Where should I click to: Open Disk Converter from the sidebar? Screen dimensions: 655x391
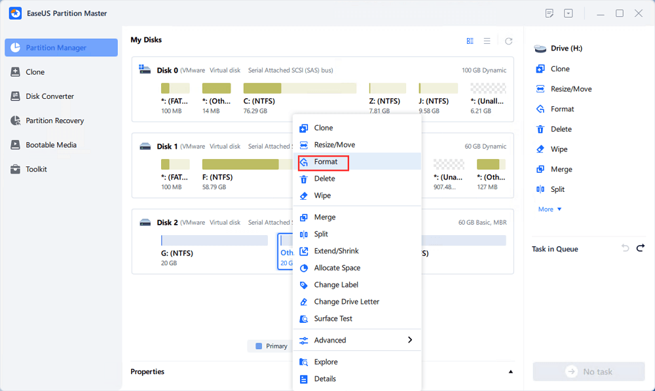coord(15,96)
